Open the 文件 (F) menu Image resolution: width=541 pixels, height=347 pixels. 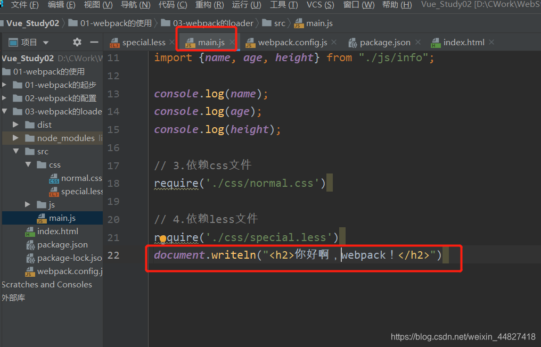[24, 5]
